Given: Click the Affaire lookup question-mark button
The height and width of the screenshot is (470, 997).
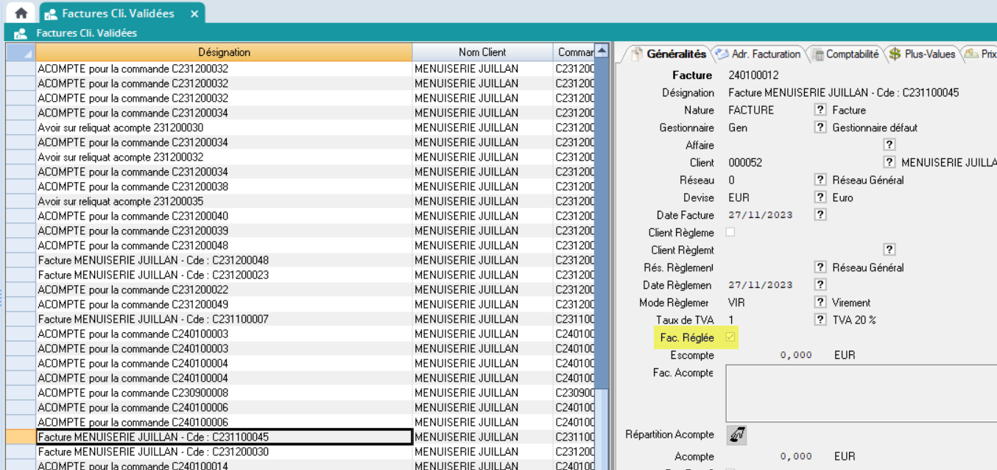Looking at the screenshot, I should pyautogui.click(x=889, y=145).
